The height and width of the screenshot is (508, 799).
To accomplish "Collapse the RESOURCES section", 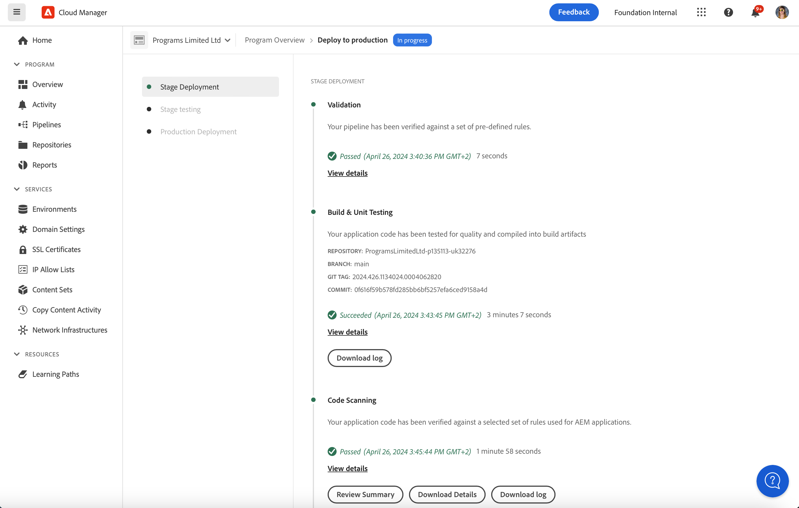I will [x=17, y=354].
